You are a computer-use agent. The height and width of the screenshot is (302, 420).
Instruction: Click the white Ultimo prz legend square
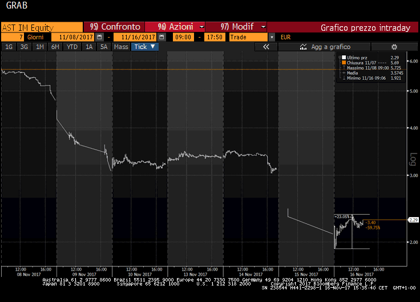coord(344,58)
